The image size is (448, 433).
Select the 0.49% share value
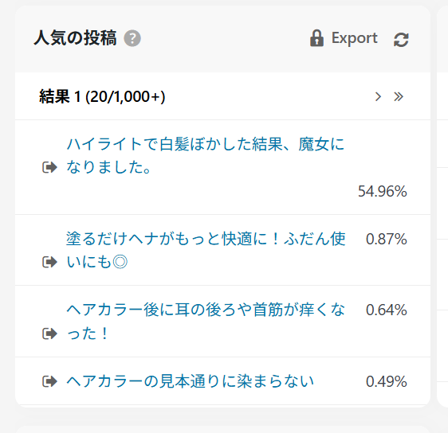pyautogui.click(x=387, y=381)
